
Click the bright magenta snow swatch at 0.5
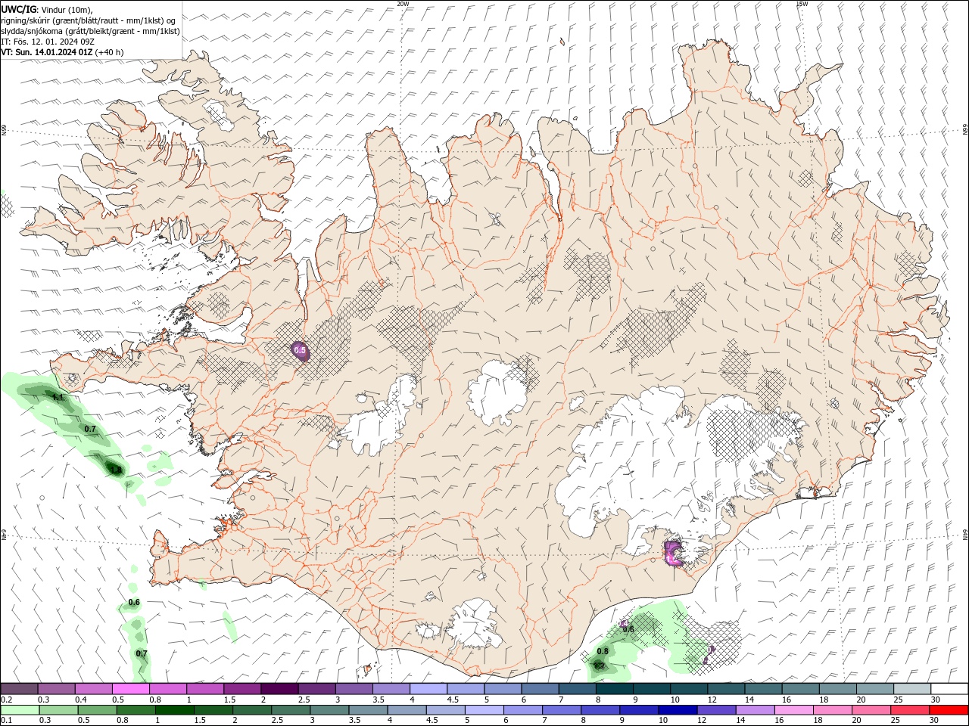point(131,689)
